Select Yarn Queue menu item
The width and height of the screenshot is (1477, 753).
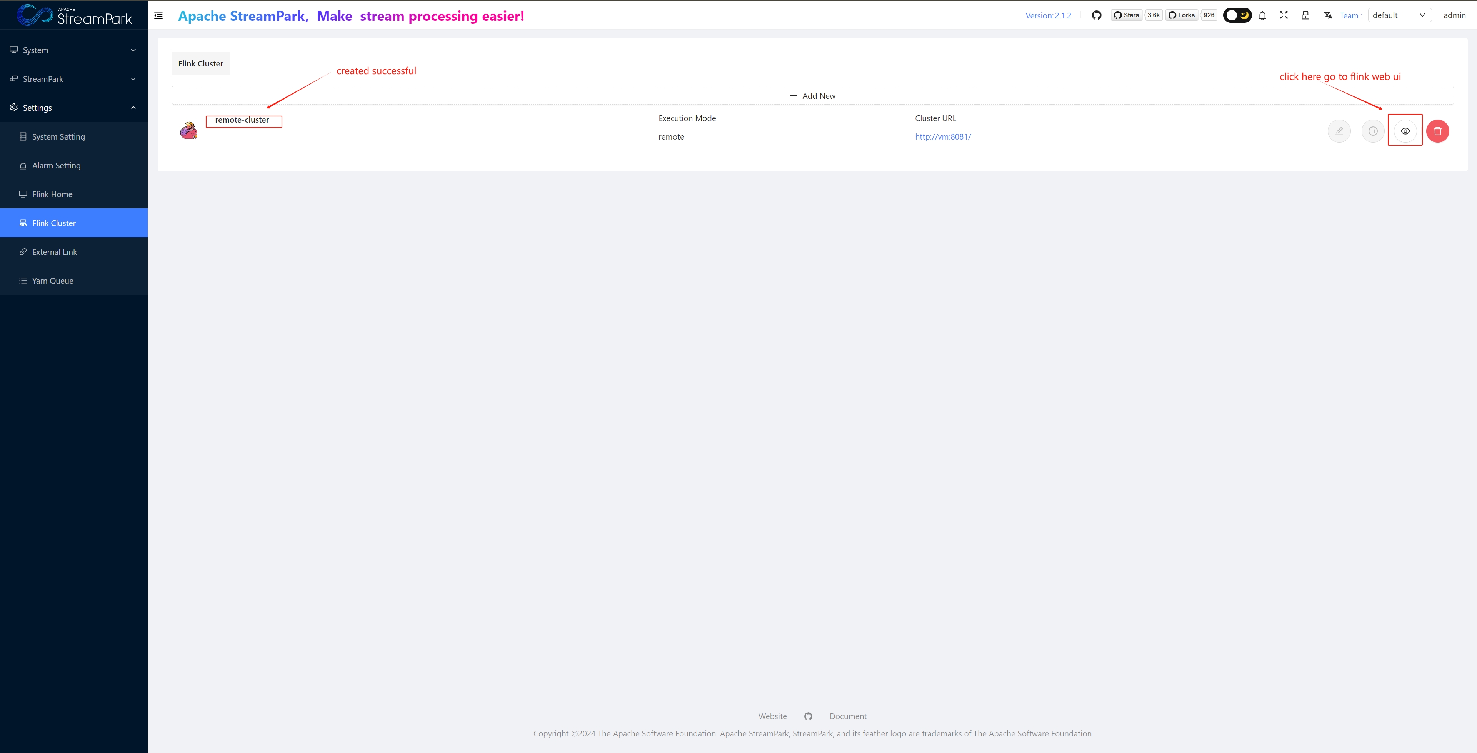(x=52, y=281)
